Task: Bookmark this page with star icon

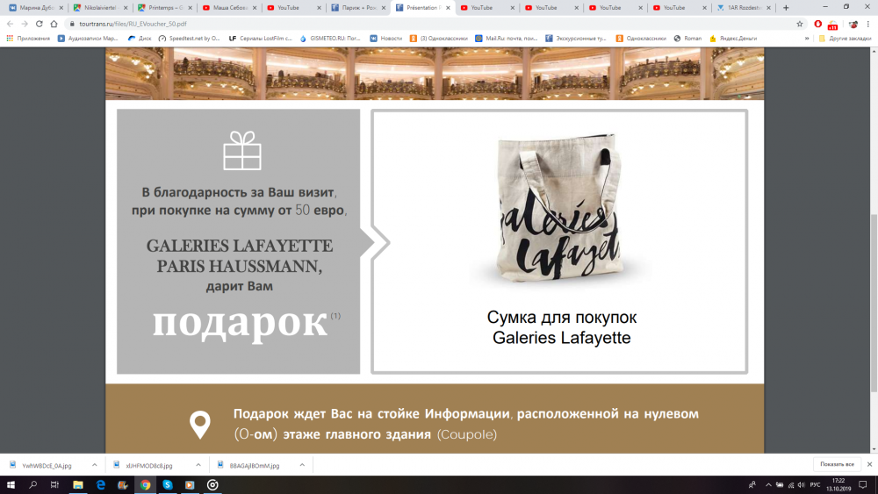Action: pyautogui.click(x=800, y=24)
